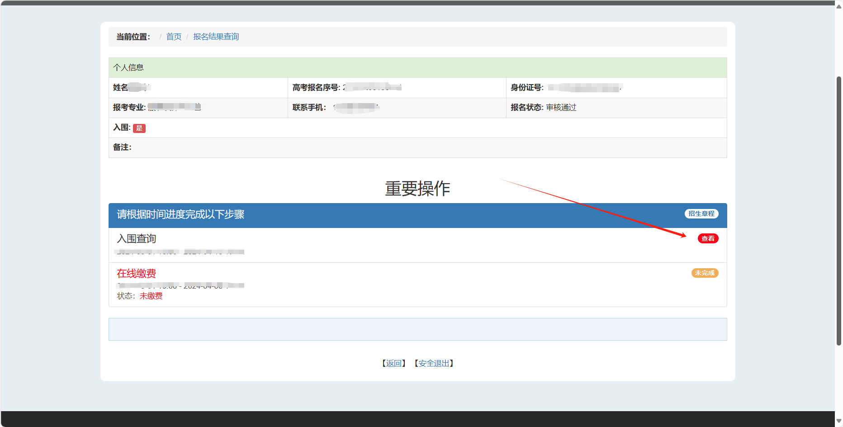Click the 审核通过 registration status text

coord(561,107)
